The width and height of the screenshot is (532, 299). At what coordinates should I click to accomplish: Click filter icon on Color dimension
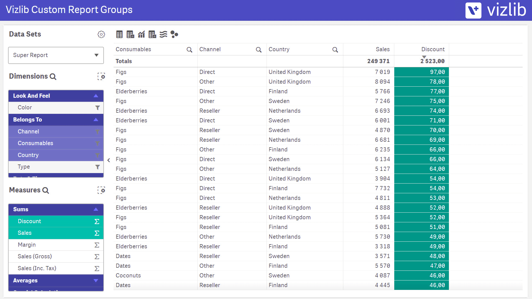pyautogui.click(x=98, y=108)
